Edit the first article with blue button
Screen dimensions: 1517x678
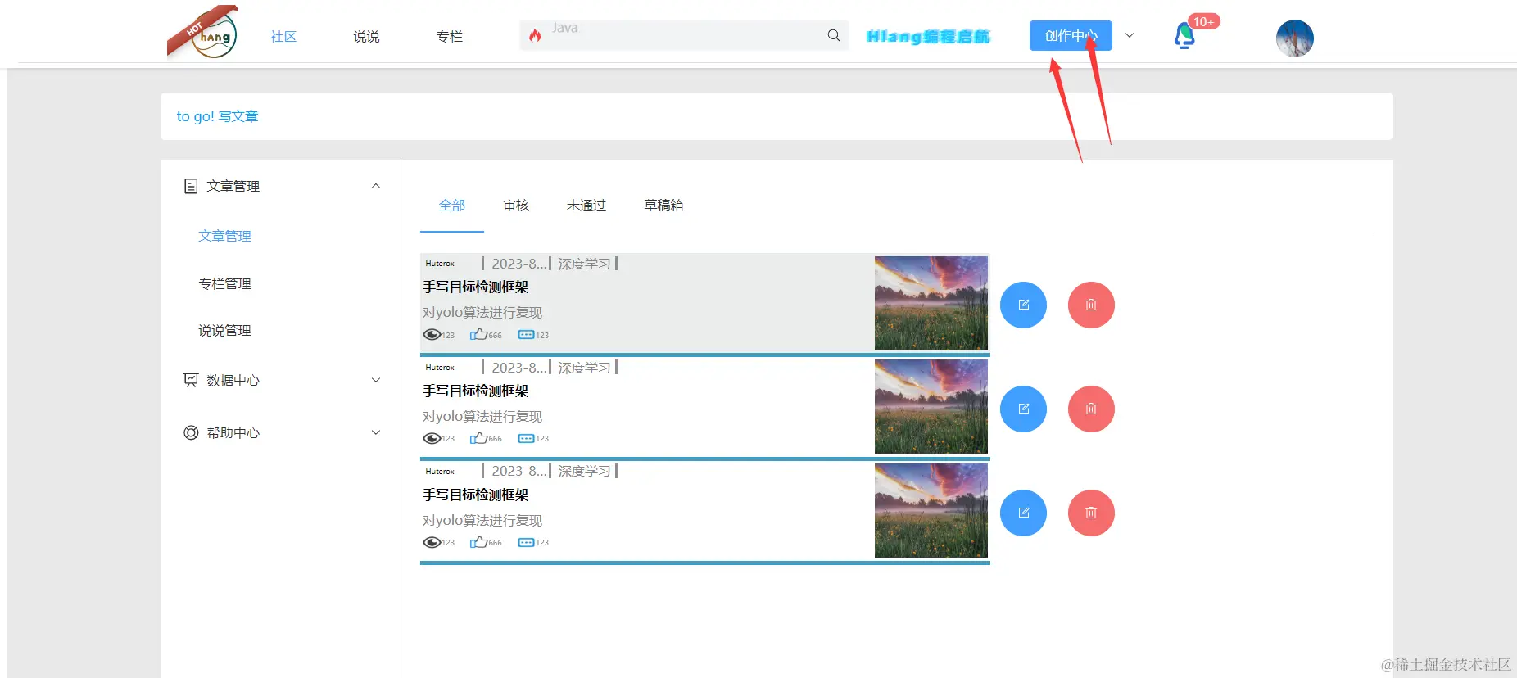pos(1023,305)
